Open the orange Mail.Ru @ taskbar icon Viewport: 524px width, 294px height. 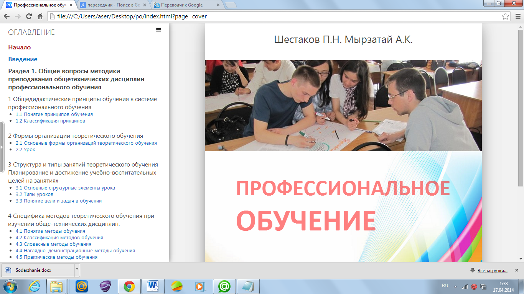click(82, 286)
